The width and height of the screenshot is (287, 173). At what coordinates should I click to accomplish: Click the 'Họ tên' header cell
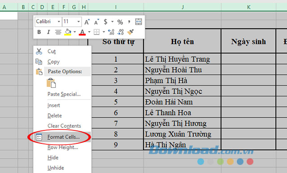(x=183, y=41)
